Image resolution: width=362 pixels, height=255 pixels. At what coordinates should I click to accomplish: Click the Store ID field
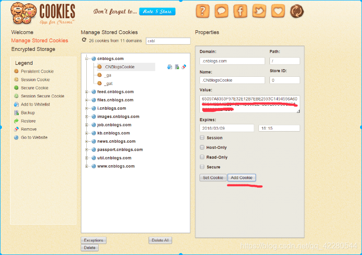(x=284, y=80)
